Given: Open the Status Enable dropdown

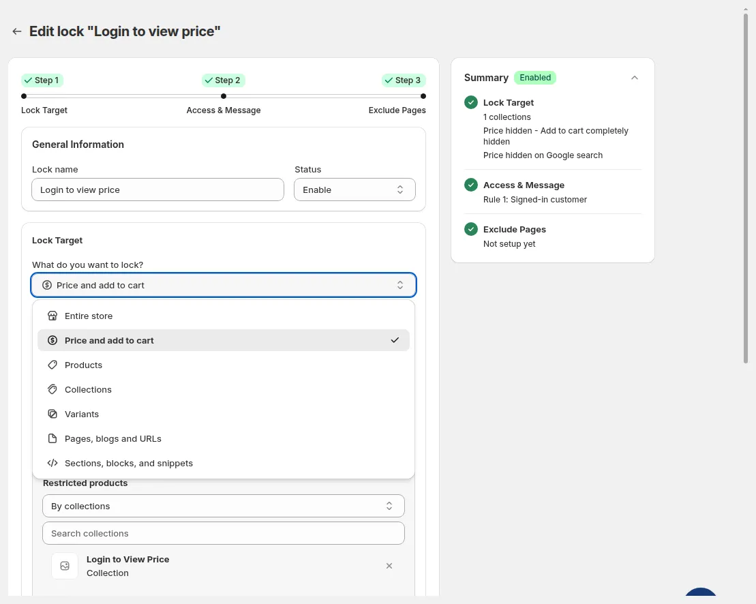Looking at the screenshot, I should point(355,190).
